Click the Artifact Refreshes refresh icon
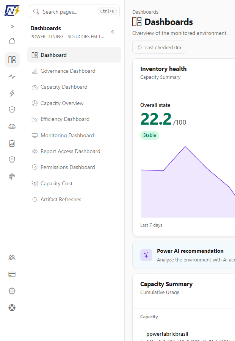The width and height of the screenshot is (235, 341). coord(34,199)
